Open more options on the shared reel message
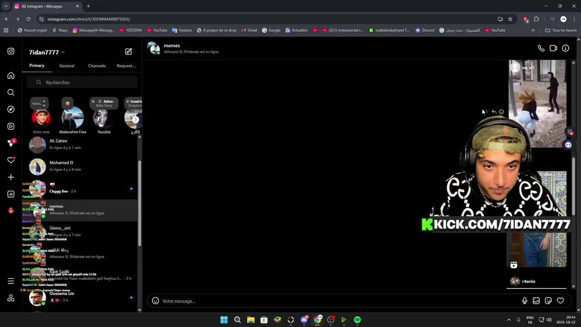The image size is (581, 327). (x=487, y=112)
